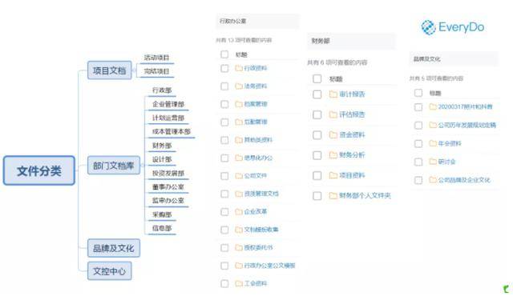The width and height of the screenshot is (513, 296).
Task: Click the 财务部个人文件夹 folder icon
Action: click(x=333, y=195)
